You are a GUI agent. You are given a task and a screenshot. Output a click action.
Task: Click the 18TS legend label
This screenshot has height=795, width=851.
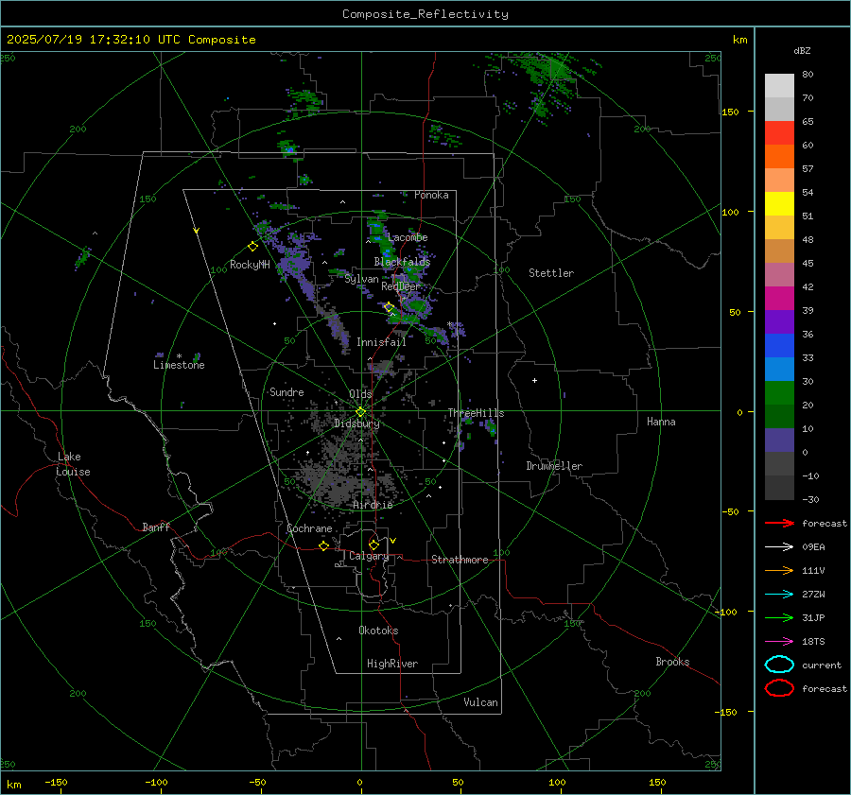[x=813, y=642]
